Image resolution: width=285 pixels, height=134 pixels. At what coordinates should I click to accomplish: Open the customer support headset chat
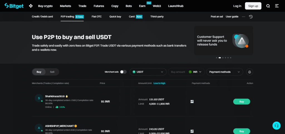pos(277,125)
